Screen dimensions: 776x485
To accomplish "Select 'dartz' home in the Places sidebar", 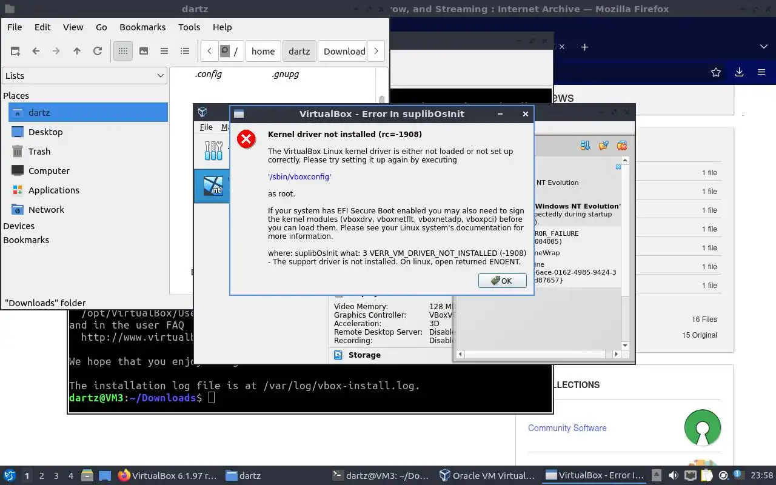I will pyautogui.click(x=88, y=113).
